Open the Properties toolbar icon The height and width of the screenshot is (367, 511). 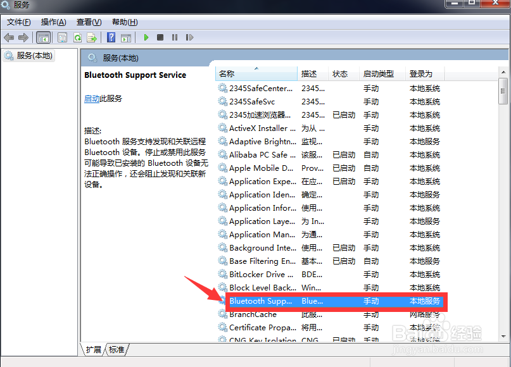(x=62, y=37)
